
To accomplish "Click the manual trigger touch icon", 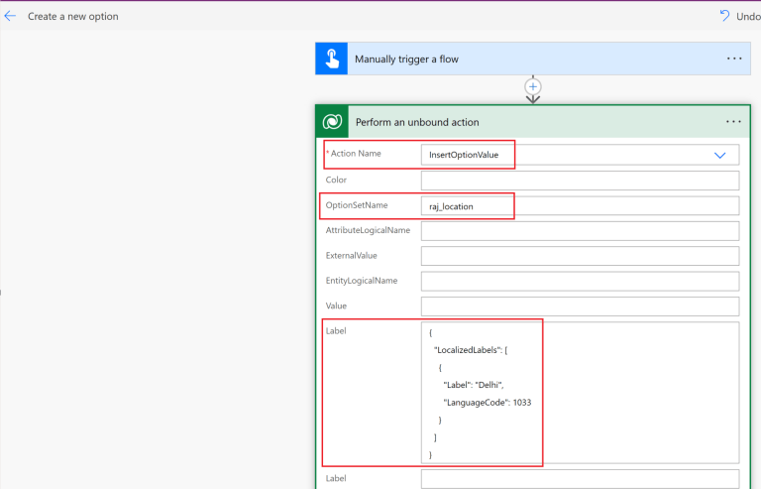I will point(331,59).
